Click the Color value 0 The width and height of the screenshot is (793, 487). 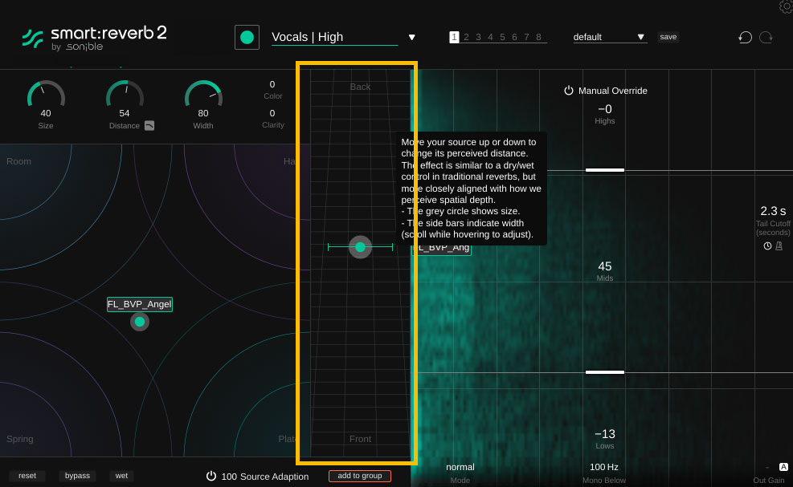pyautogui.click(x=272, y=84)
